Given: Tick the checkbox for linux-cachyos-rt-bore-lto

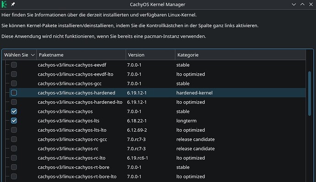Looking at the screenshot, I should coord(14,176).
